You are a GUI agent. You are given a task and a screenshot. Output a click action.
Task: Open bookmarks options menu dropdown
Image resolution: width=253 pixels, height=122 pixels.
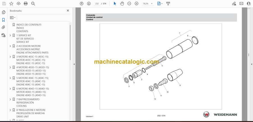click(x=13, y=18)
